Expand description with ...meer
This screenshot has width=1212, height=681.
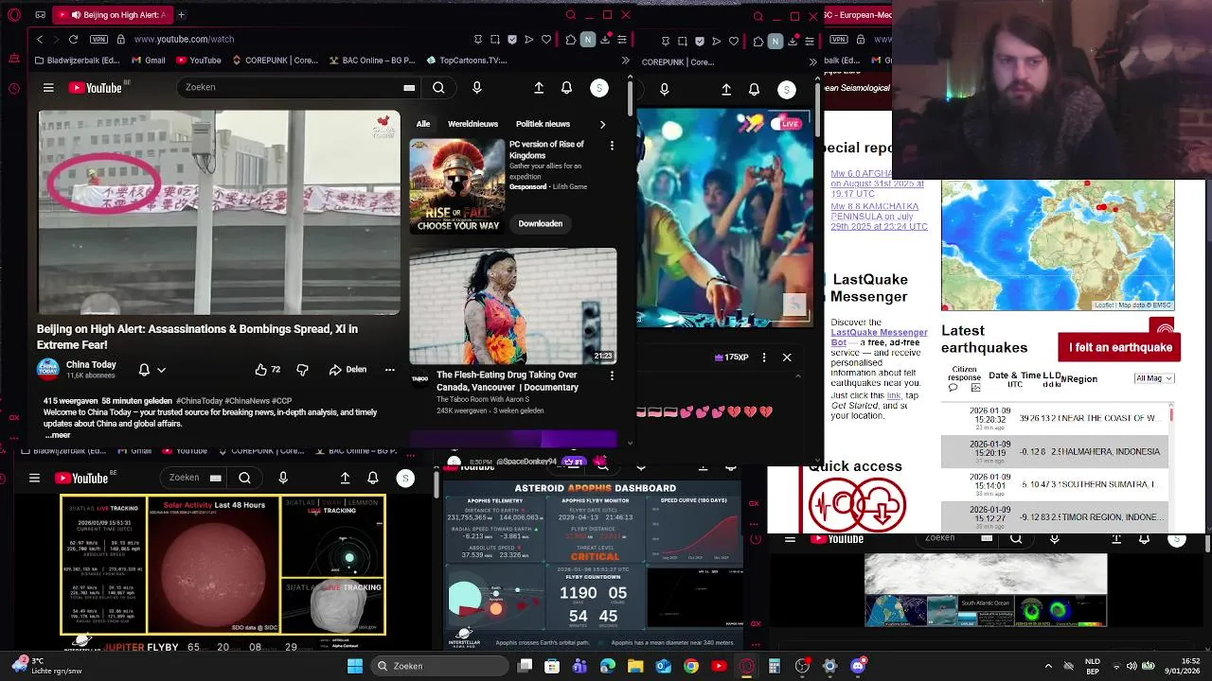pyautogui.click(x=57, y=435)
